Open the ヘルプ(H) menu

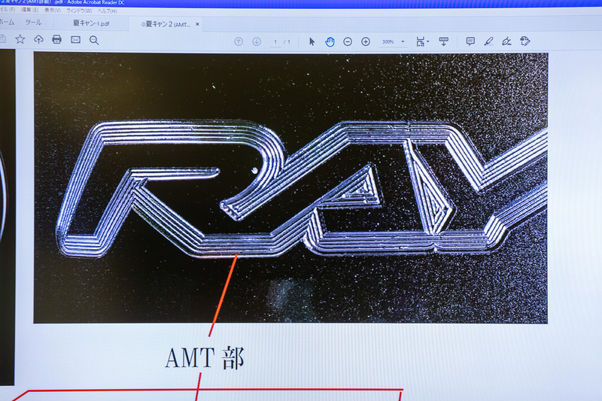click(107, 11)
